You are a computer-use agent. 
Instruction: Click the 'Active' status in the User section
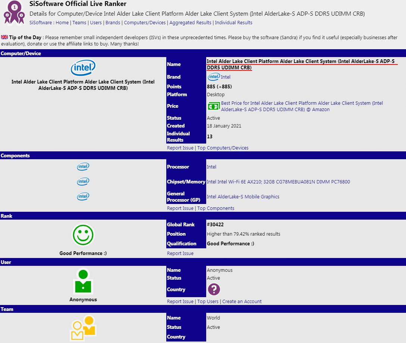213,278
